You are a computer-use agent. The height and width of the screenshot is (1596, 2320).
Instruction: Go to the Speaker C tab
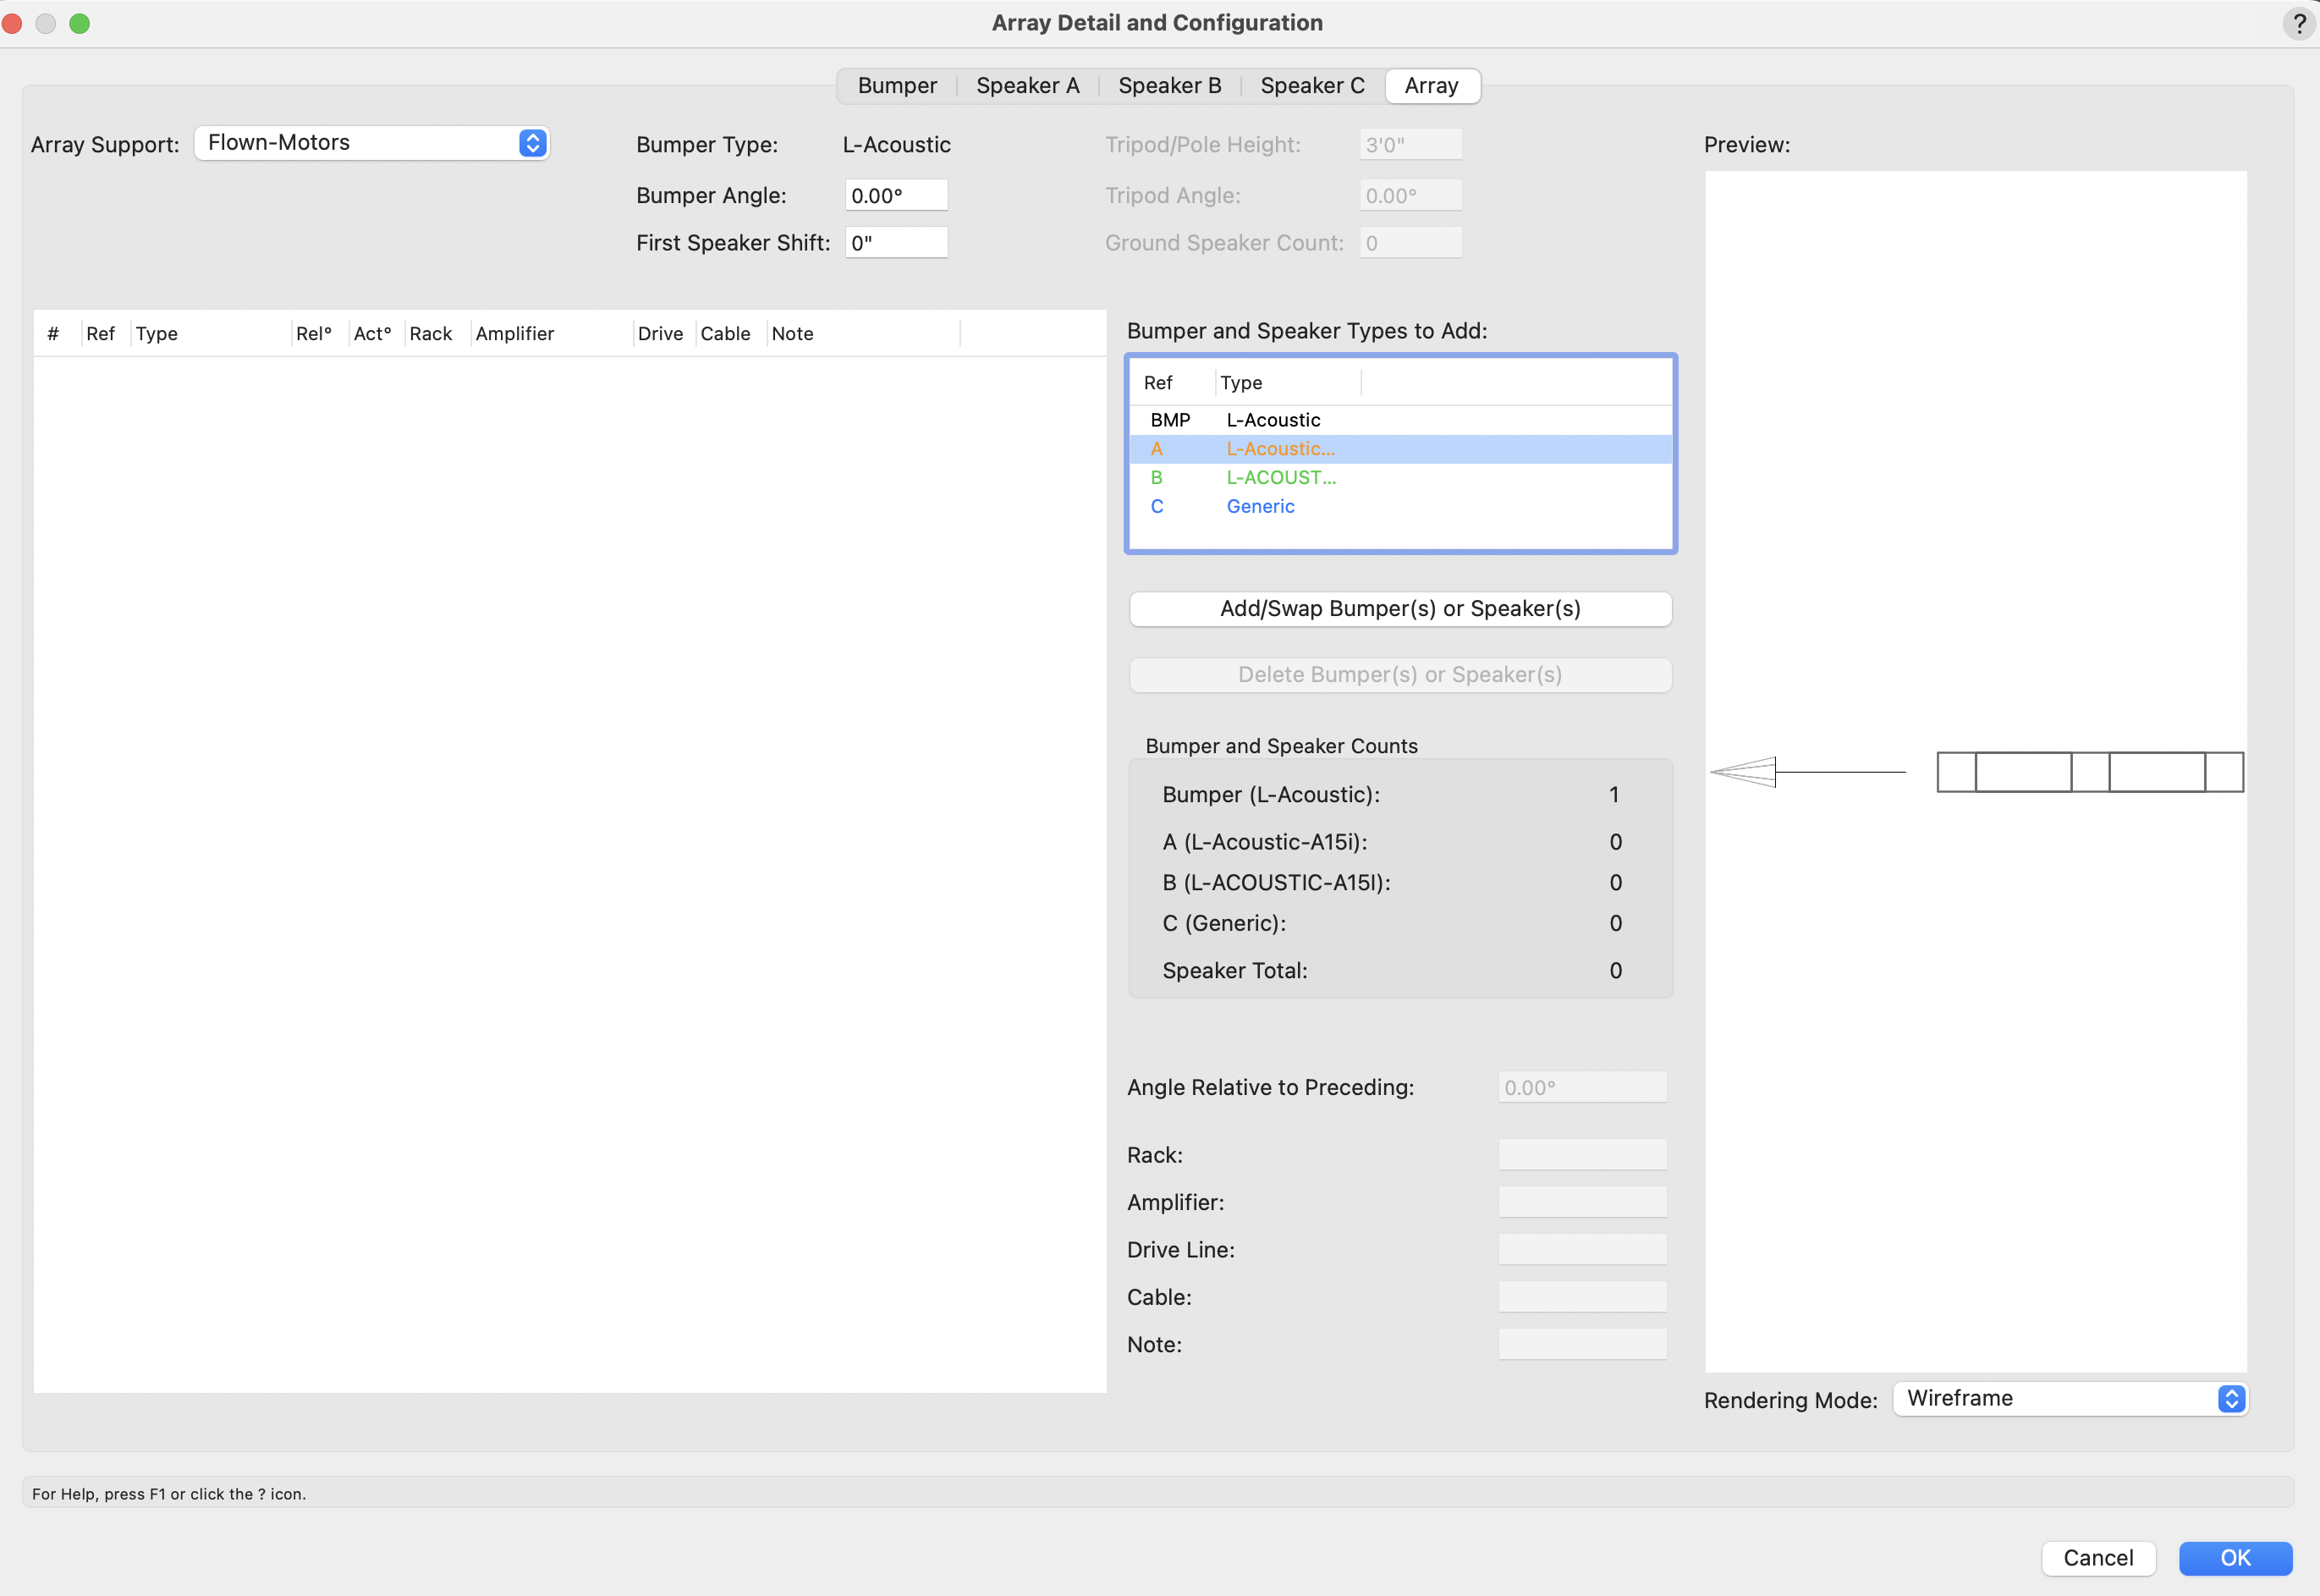[x=1311, y=86]
